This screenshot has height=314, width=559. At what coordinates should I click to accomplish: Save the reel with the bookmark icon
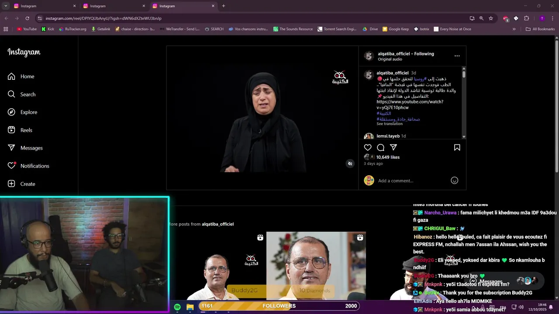[457, 147]
